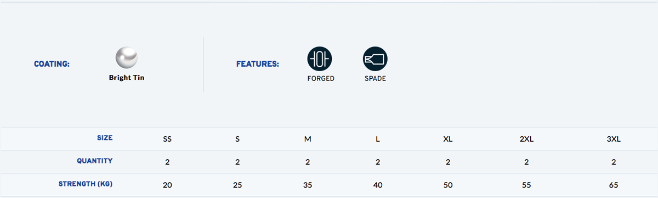Image resolution: width=658 pixels, height=198 pixels.
Task: Select size 2XL in the table
Action: point(526,139)
